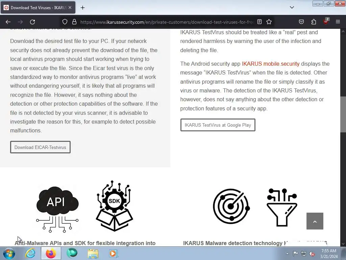This screenshot has height=260, width=346.
Task: Open Anti-Malware APIs and SDK heading
Action: pos(85,243)
